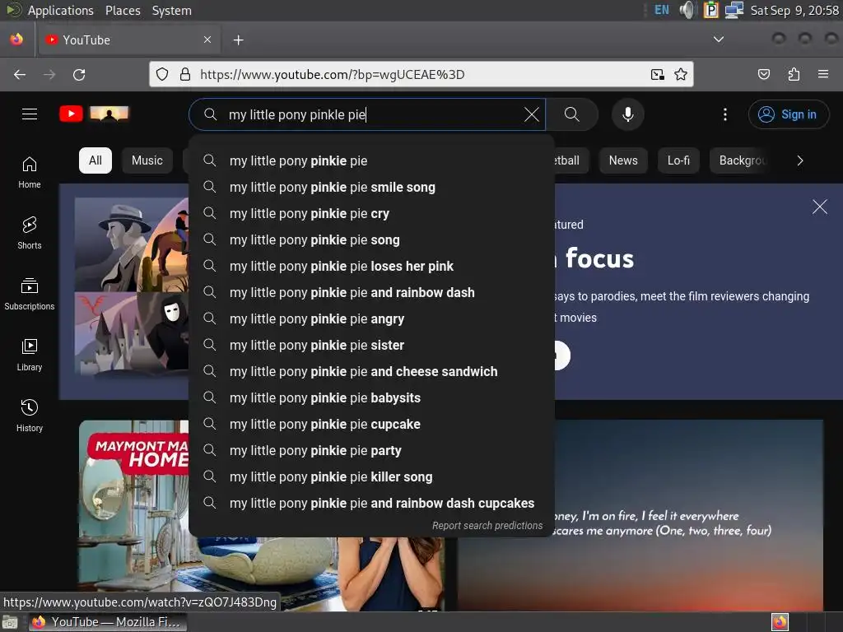The height and width of the screenshot is (632, 843).
Task: Choose suggestion 'my little pony pinkie pie party'
Action: click(371, 450)
